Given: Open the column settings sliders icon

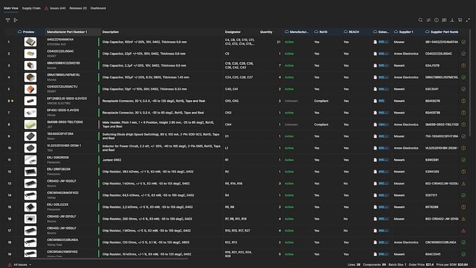Looking at the screenshot, I should (428, 20).
